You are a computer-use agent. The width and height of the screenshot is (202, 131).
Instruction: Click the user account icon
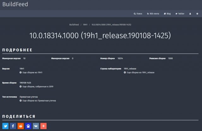coord(190,14)
